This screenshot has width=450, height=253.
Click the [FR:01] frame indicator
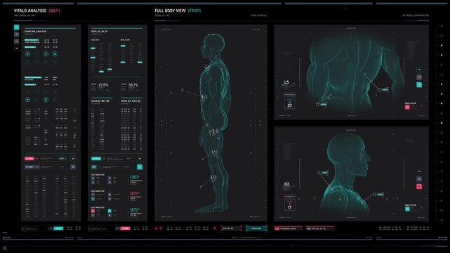pyautogui.click(x=194, y=11)
